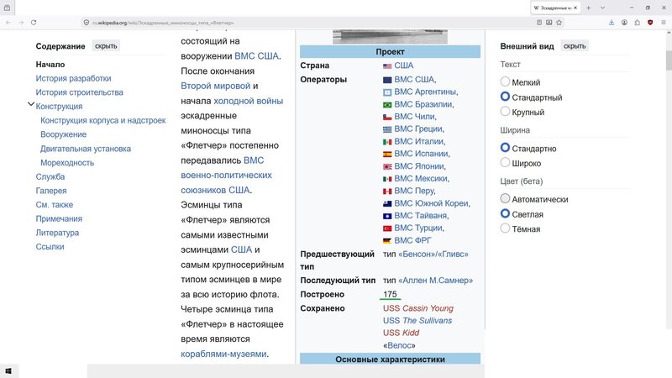Image resolution: width=672 pixels, height=378 pixels.
Task: Select the Широко width option
Action: (505, 162)
